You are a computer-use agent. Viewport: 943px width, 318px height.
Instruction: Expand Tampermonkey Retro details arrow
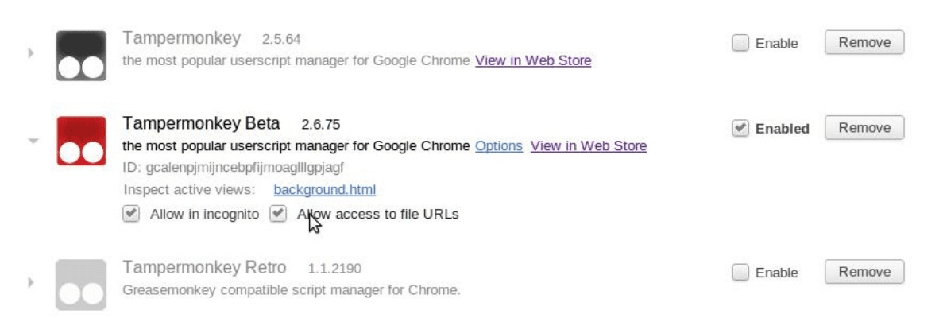pyautogui.click(x=32, y=282)
